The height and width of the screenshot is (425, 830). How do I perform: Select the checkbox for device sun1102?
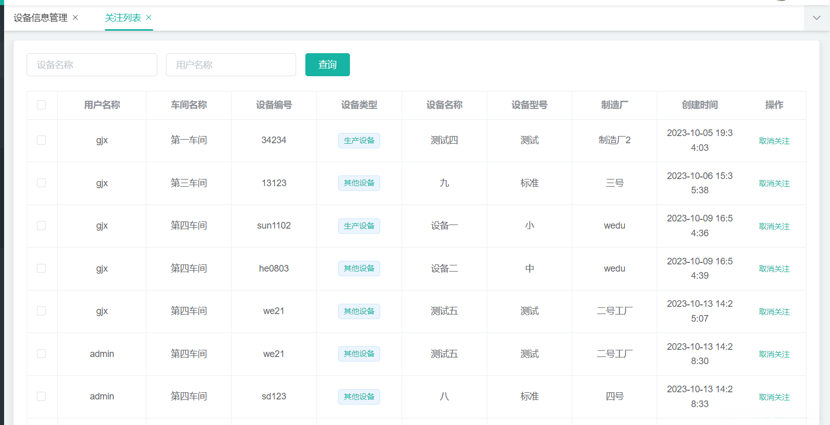coord(42,226)
